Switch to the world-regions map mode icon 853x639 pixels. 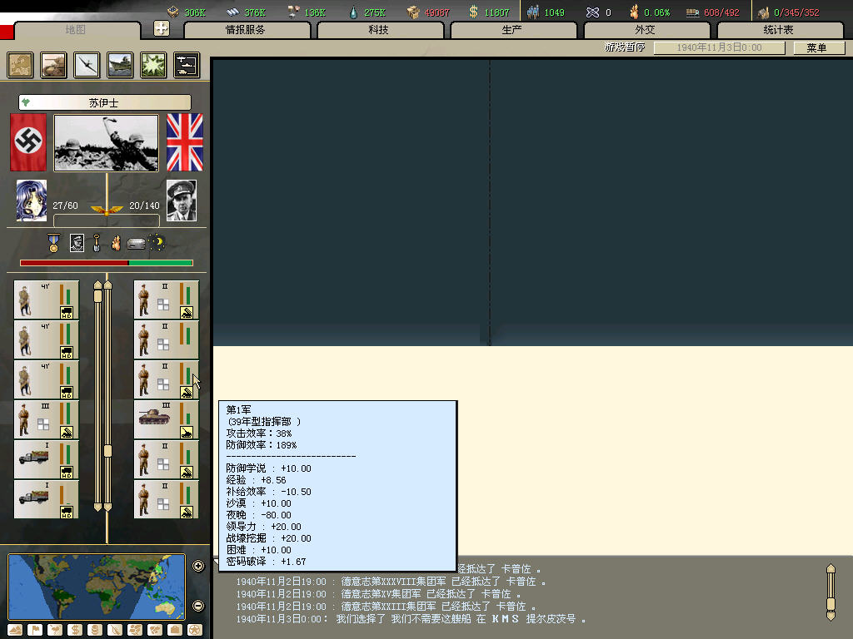click(x=135, y=630)
